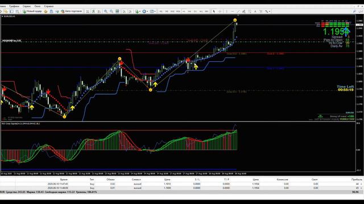Switch chart to bar chart style
Screen dimensions: 364x204
[88, 11]
